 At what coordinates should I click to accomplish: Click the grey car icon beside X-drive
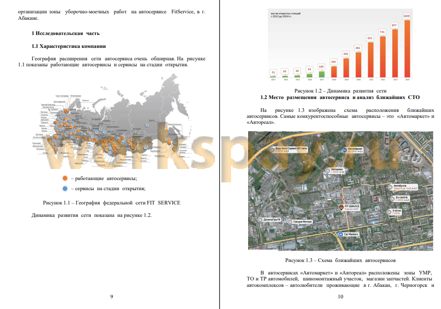(389, 212)
